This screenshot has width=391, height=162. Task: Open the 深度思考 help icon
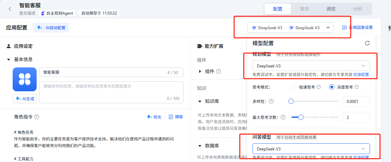(357, 87)
